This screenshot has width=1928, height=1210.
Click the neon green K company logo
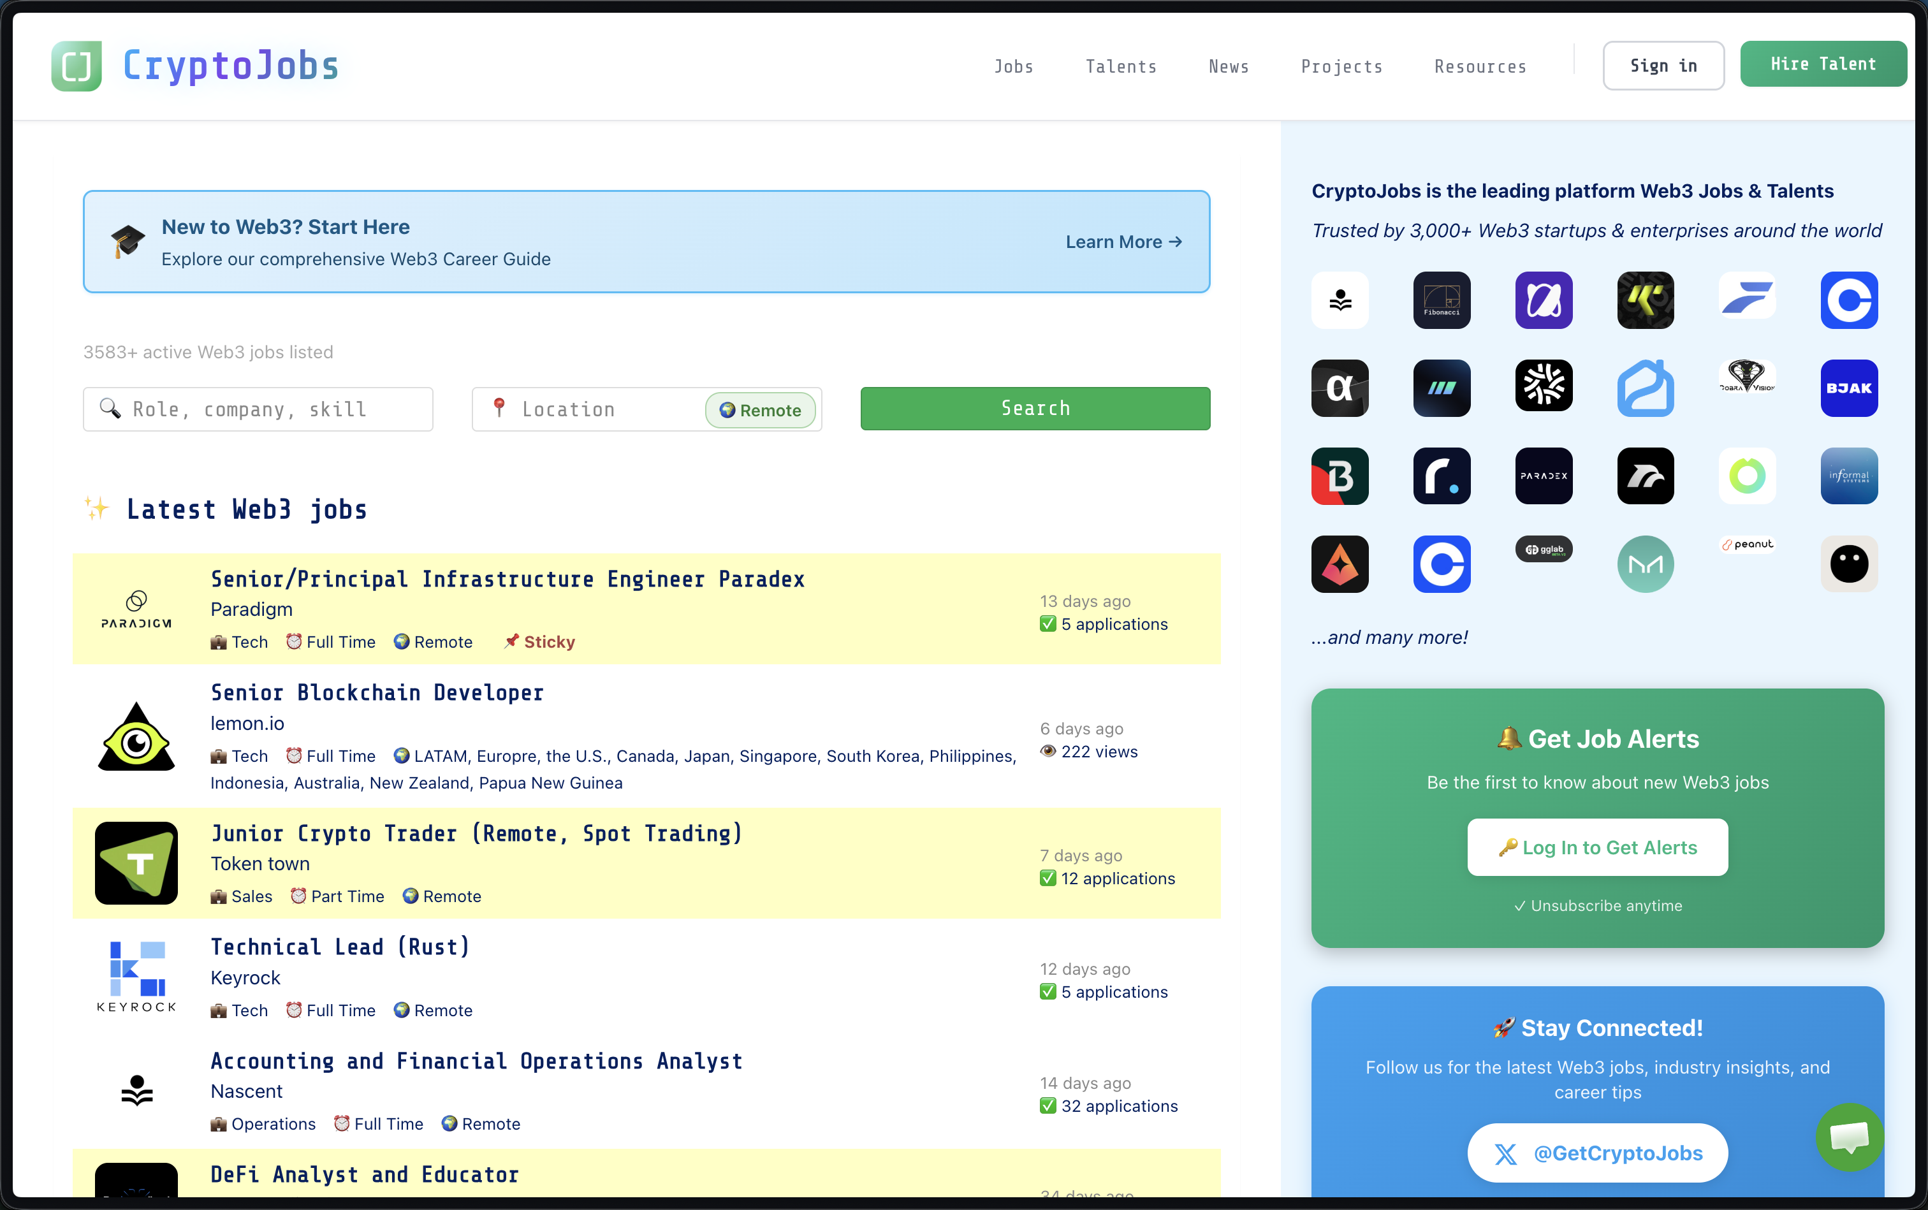pyautogui.click(x=1646, y=300)
